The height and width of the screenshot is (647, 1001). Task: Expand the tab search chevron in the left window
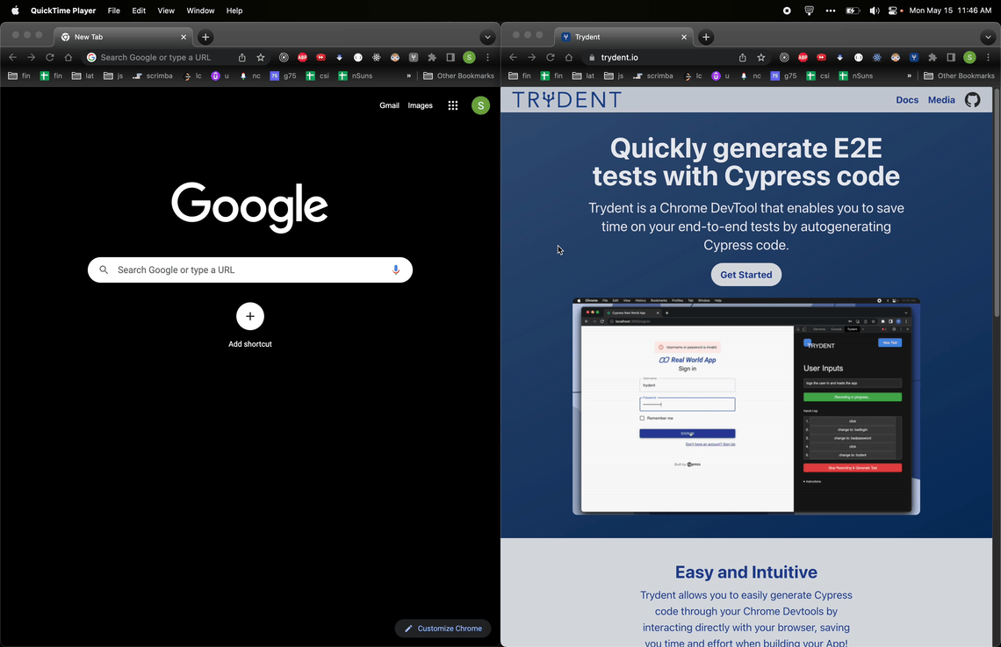487,37
